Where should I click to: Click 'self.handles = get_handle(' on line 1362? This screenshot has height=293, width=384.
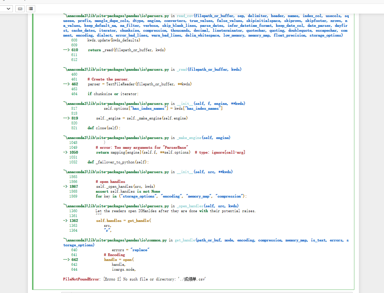[124, 221]
